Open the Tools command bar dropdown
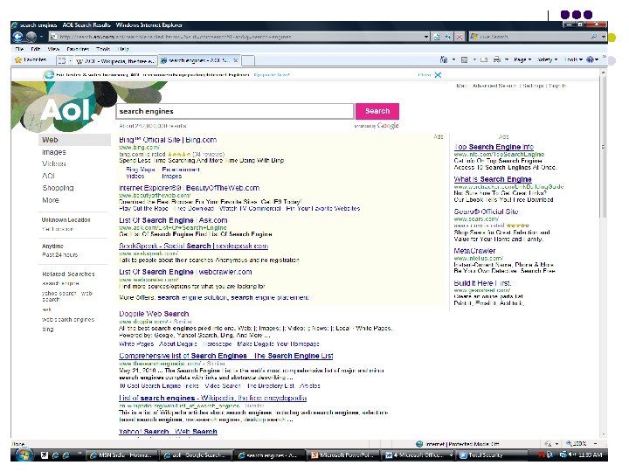This screenshot has height=472, width=629. pos(573,59)
